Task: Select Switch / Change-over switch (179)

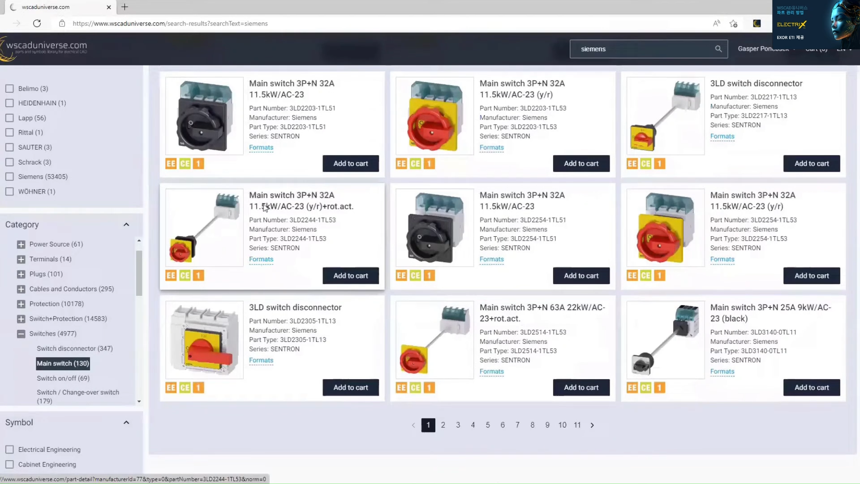Action: tap(78, 397)
